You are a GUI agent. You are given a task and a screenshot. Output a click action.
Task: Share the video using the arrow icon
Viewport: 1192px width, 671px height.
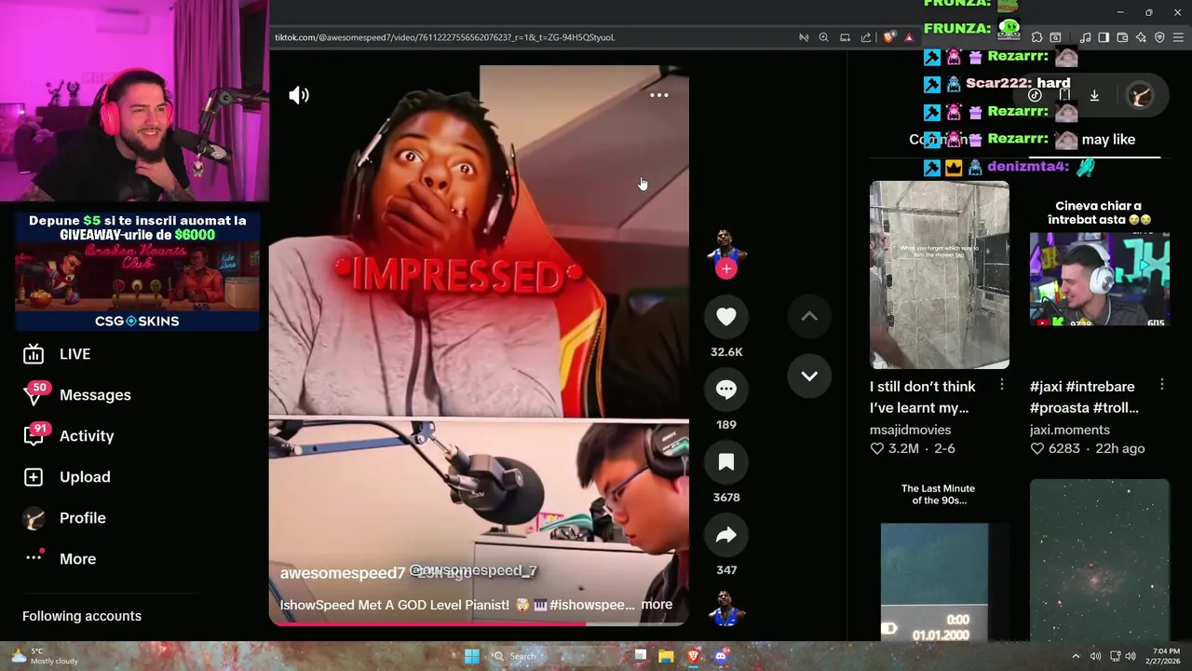[x=726, y=535]
